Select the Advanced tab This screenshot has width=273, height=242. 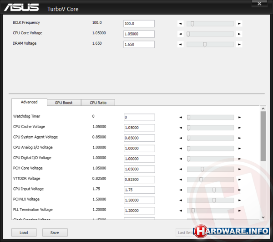click(x=29, y=102)
